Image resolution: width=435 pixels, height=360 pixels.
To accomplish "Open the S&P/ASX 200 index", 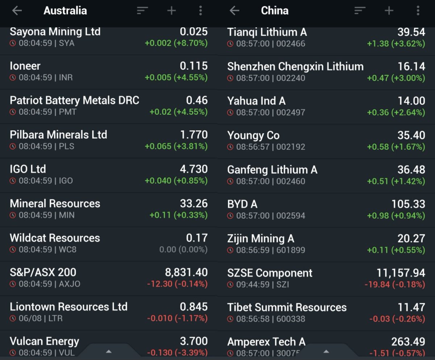I will click(109, 279).
